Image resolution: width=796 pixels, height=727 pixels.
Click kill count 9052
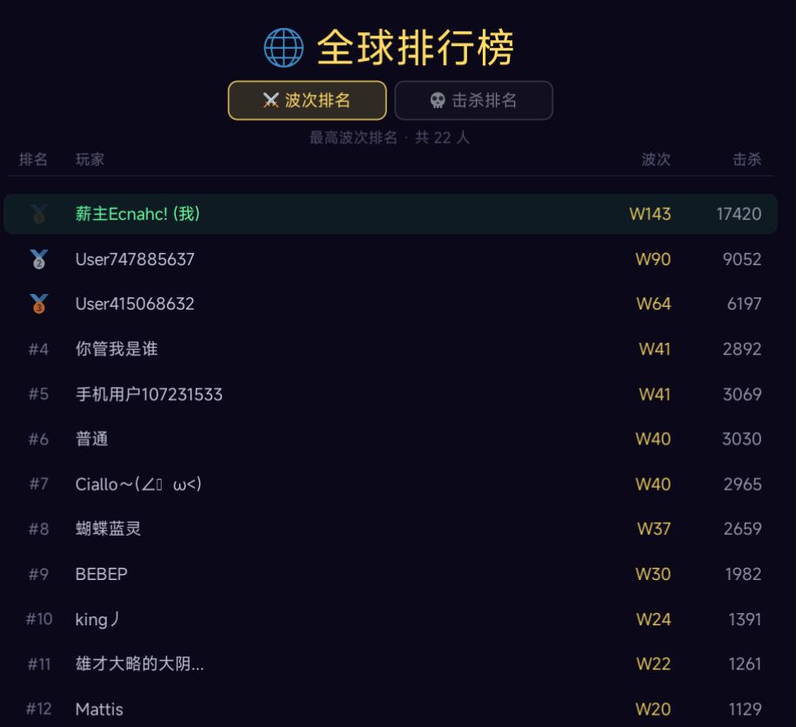(742, 259)
